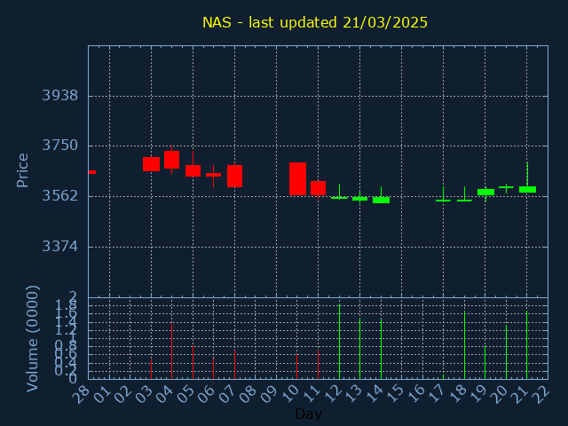Screen dimensions: 568x426
Task: Click the red volume bar for day 06
Action: tap(213, 368)
